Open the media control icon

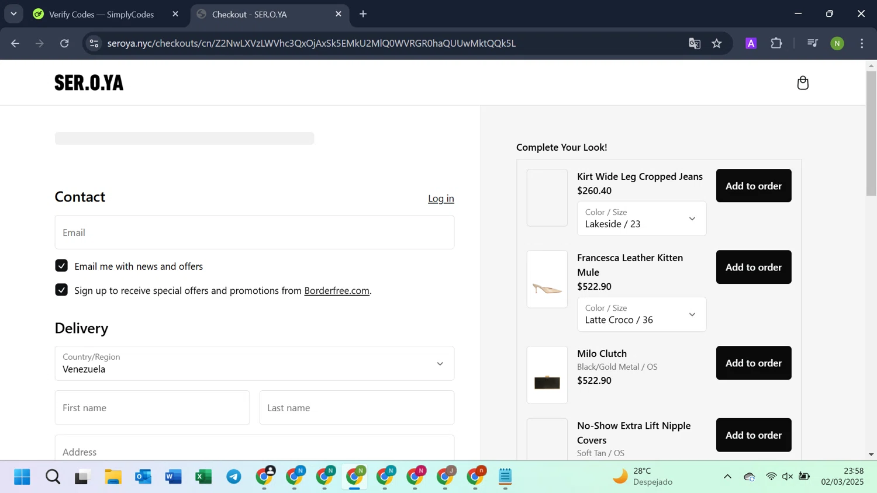[812, 43]
